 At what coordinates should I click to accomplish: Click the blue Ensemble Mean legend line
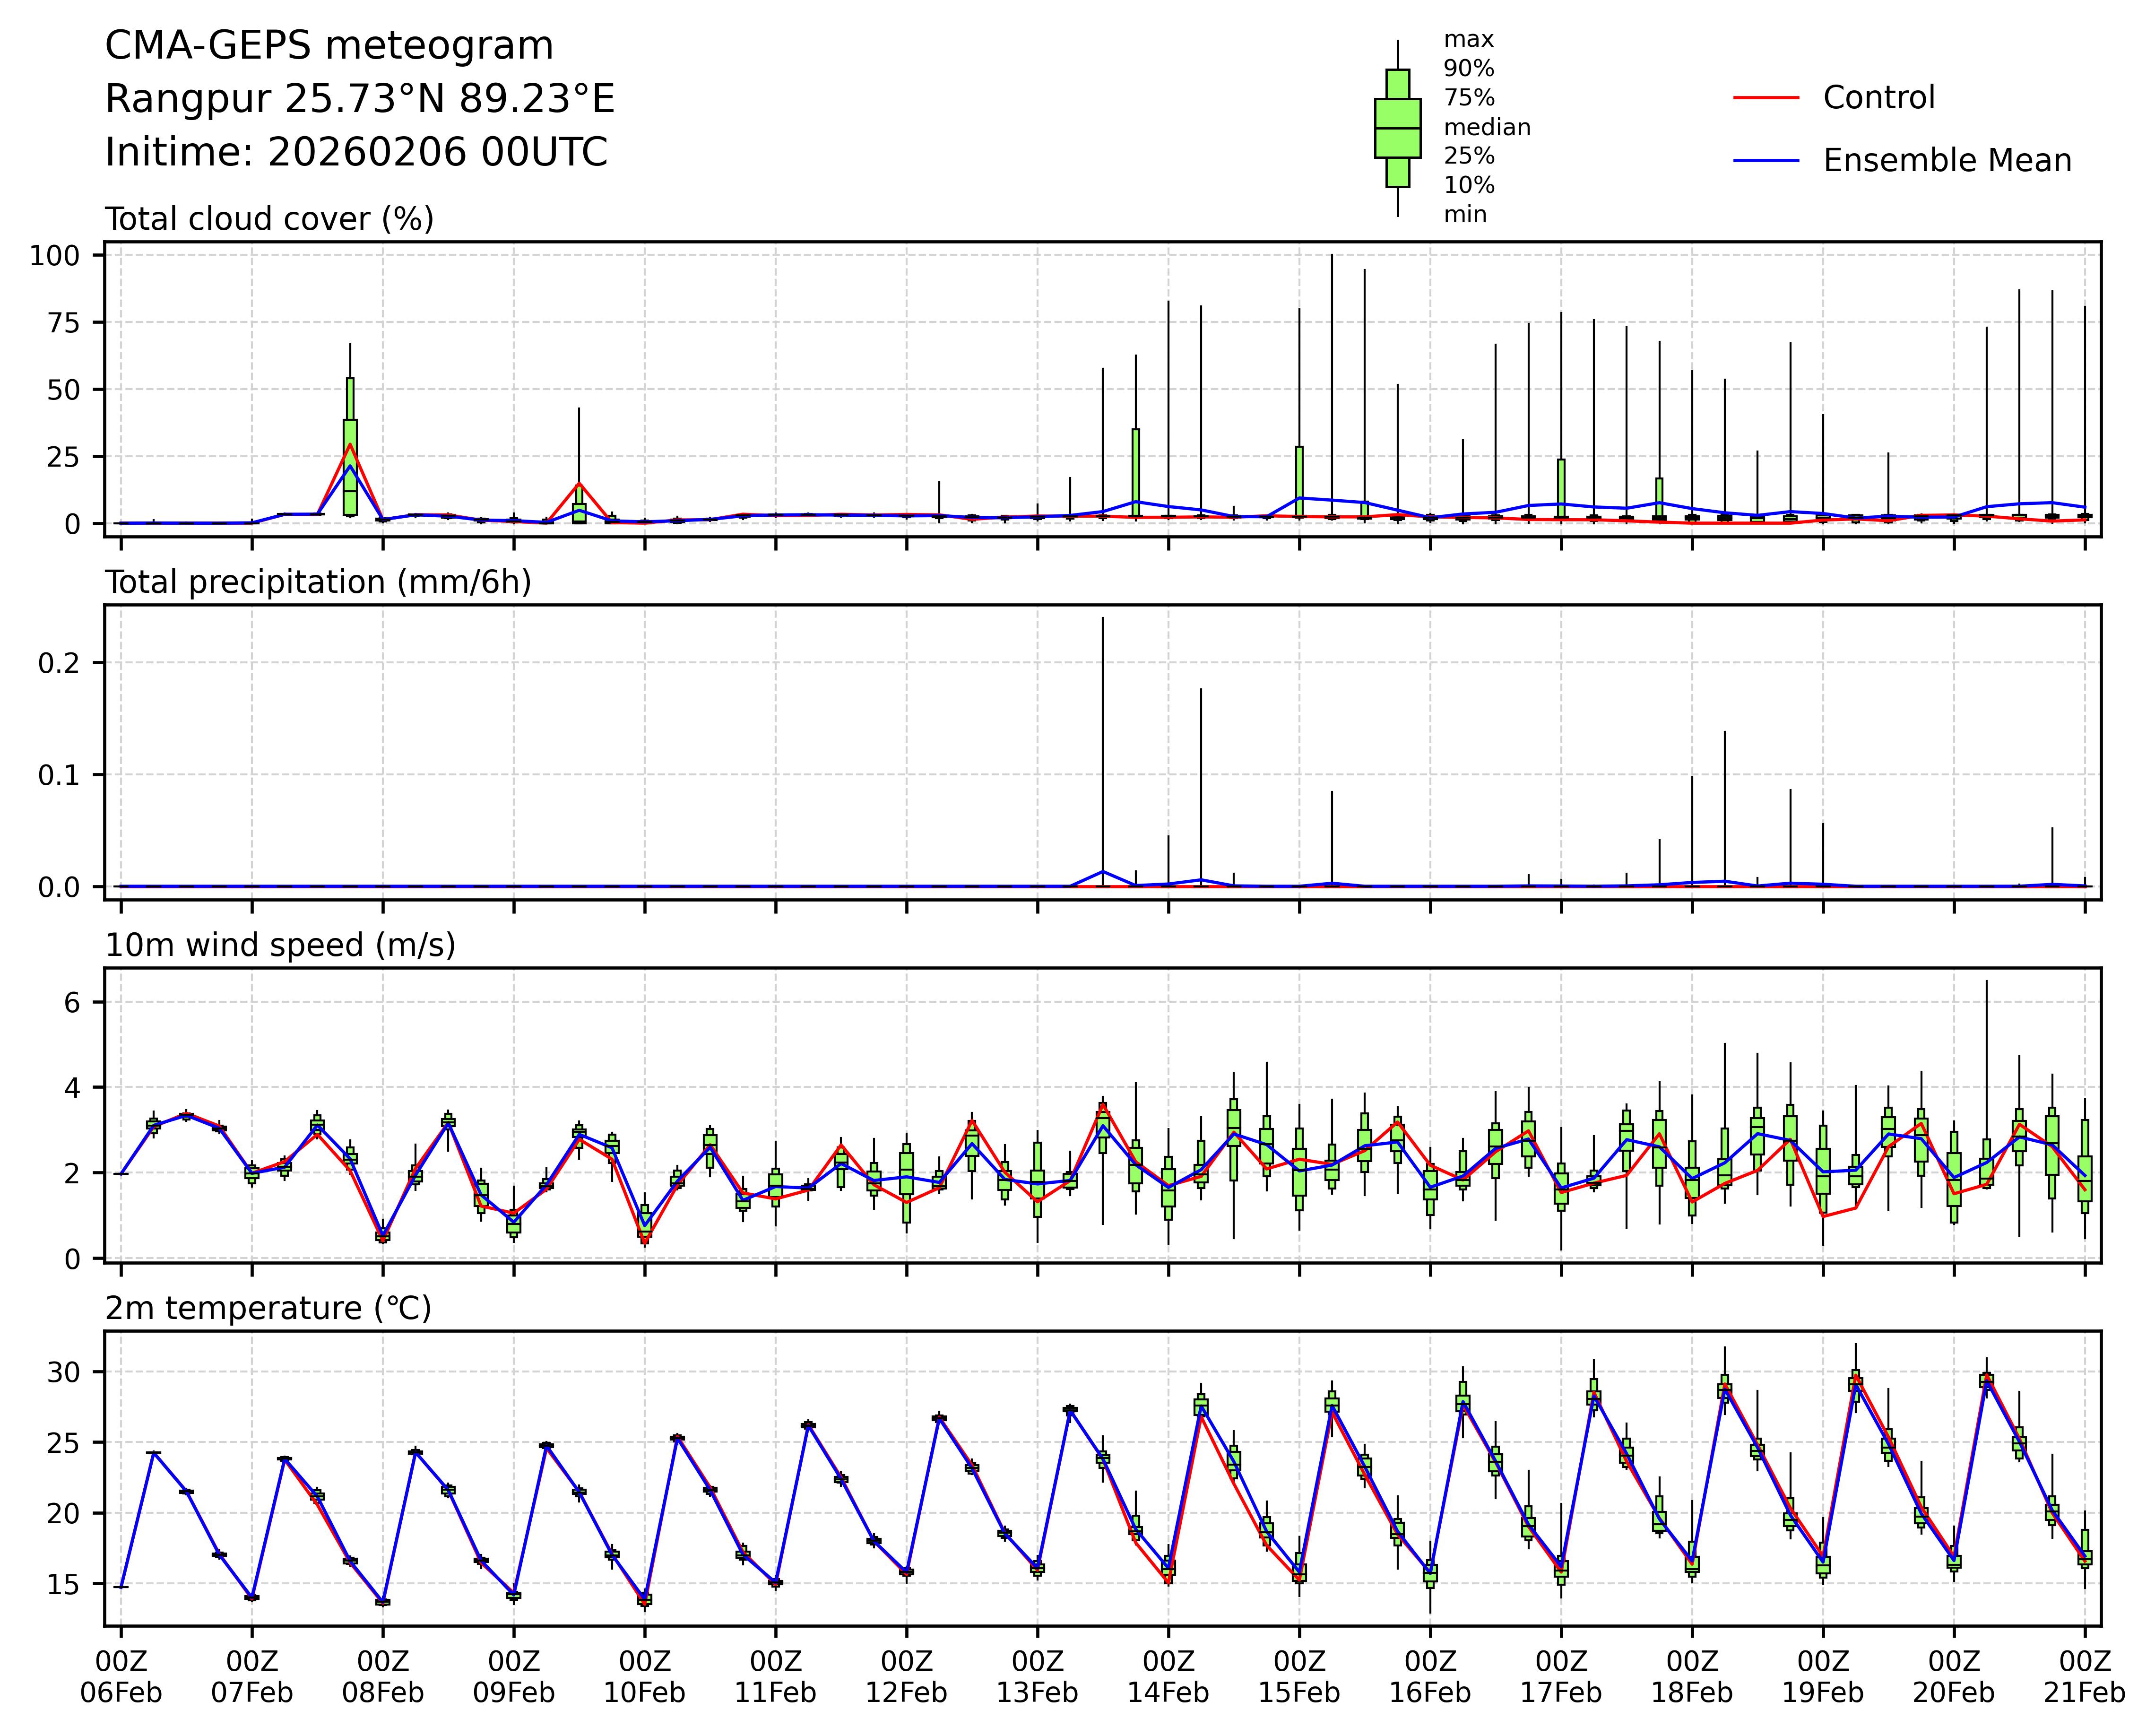[x=1766, y=161]
